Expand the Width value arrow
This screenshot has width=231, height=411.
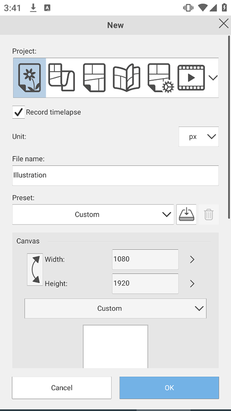192,260
